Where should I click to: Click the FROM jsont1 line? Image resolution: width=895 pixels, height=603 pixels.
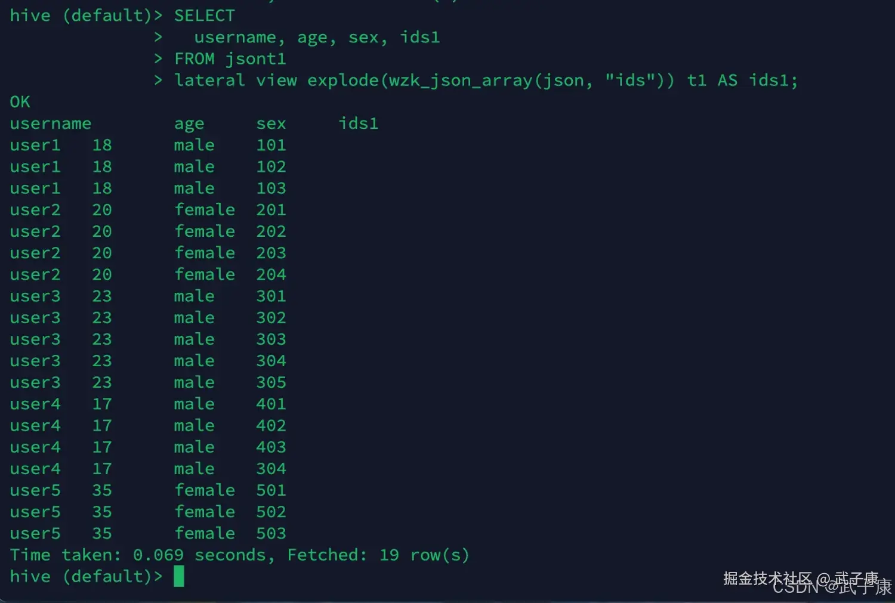[230, 59]
